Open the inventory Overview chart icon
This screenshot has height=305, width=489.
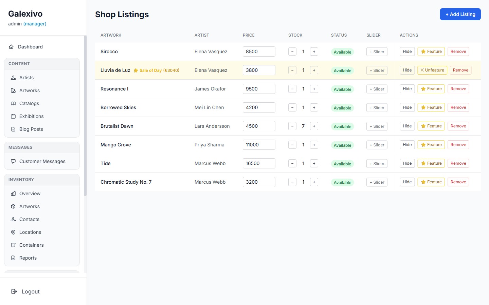pos(13,194)
